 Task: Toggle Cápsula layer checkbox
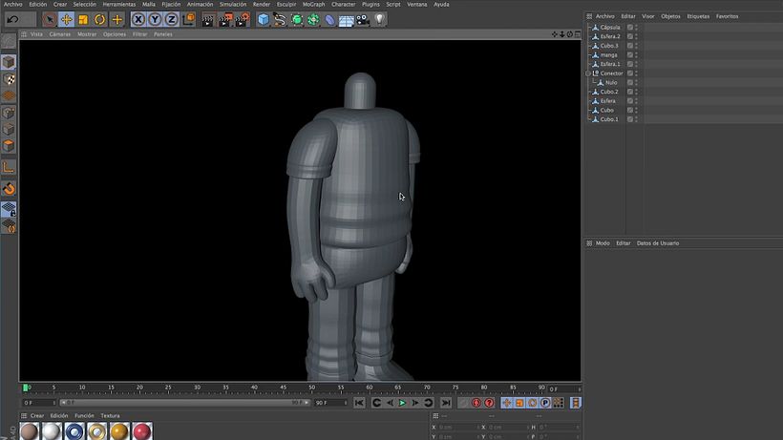pos(630,28)
